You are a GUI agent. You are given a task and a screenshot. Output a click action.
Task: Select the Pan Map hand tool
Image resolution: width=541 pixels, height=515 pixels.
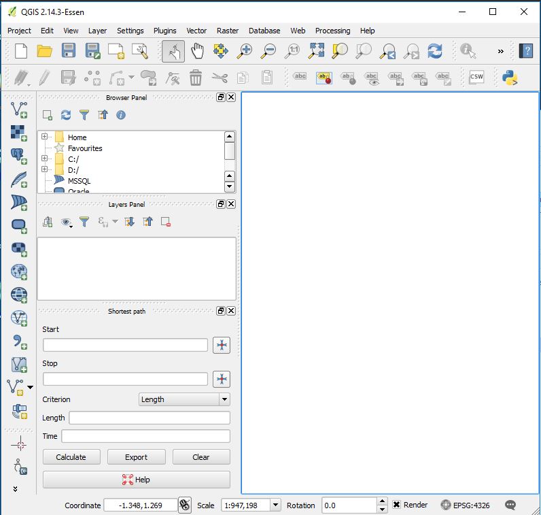pyautogui.click(x=197, y=51)
